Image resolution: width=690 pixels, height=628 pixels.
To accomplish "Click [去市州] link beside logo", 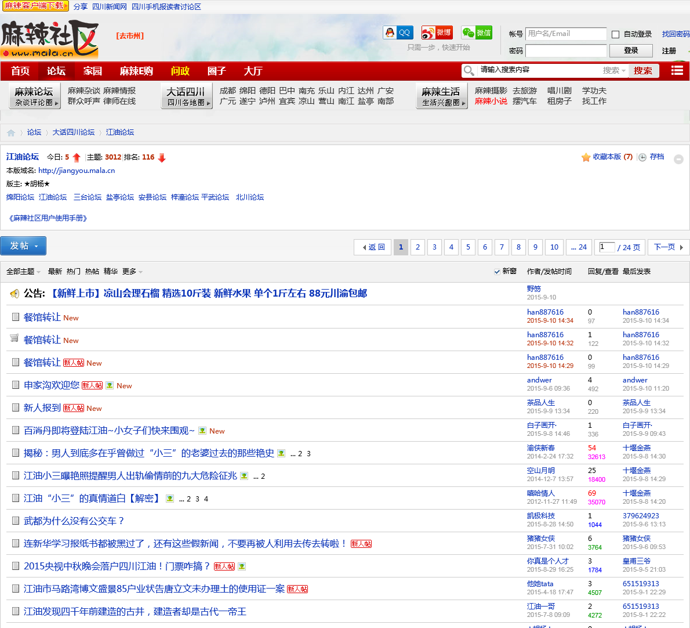I will (x=130, y=35).
